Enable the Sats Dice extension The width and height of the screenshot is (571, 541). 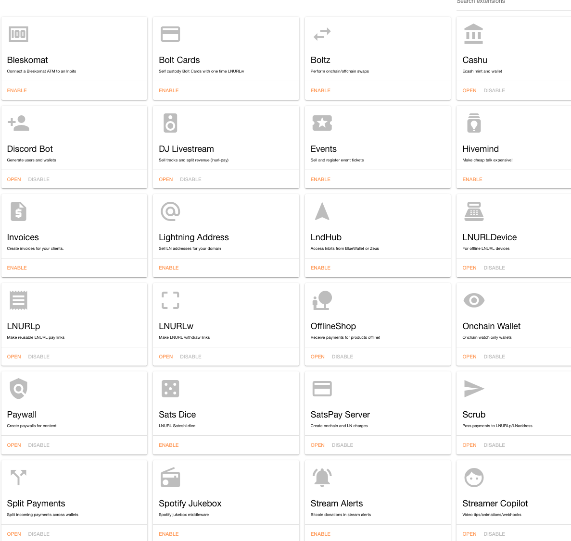(x=168, y=445)
